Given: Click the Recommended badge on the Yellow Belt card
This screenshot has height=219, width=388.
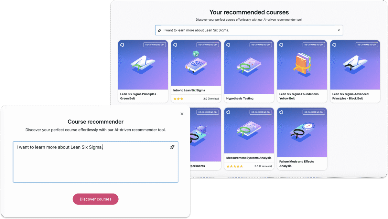Looking at the screenshot, I should click(313, 45).
